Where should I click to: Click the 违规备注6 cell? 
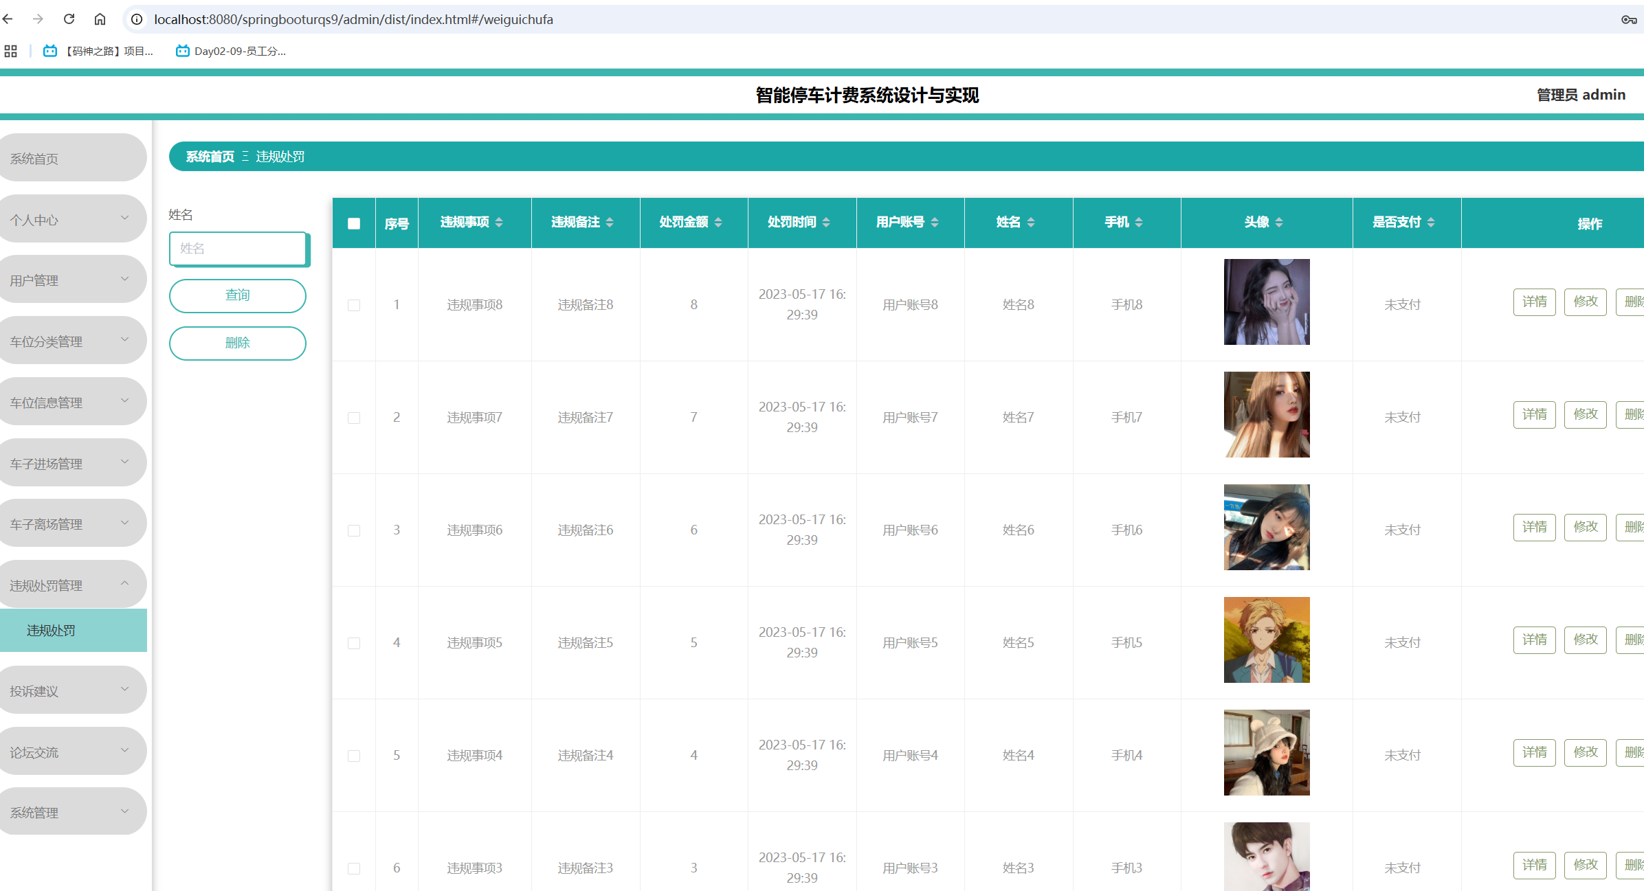coord(585,530)
